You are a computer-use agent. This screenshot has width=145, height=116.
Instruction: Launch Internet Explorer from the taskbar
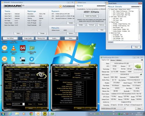pos(10,114)
